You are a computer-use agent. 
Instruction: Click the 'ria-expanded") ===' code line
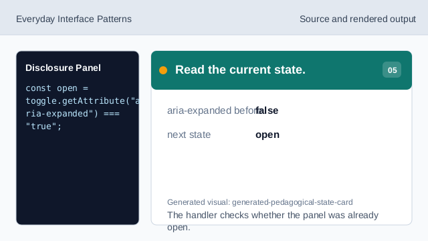73,114
